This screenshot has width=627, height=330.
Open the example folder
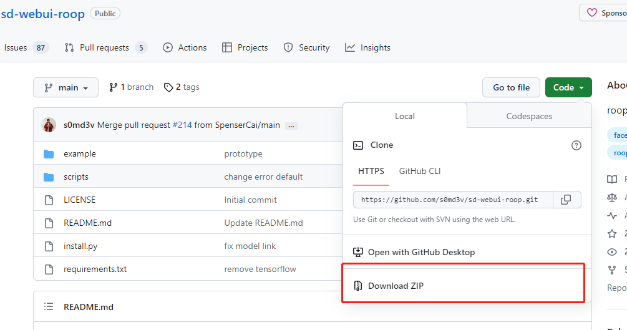tap(80, 153)
